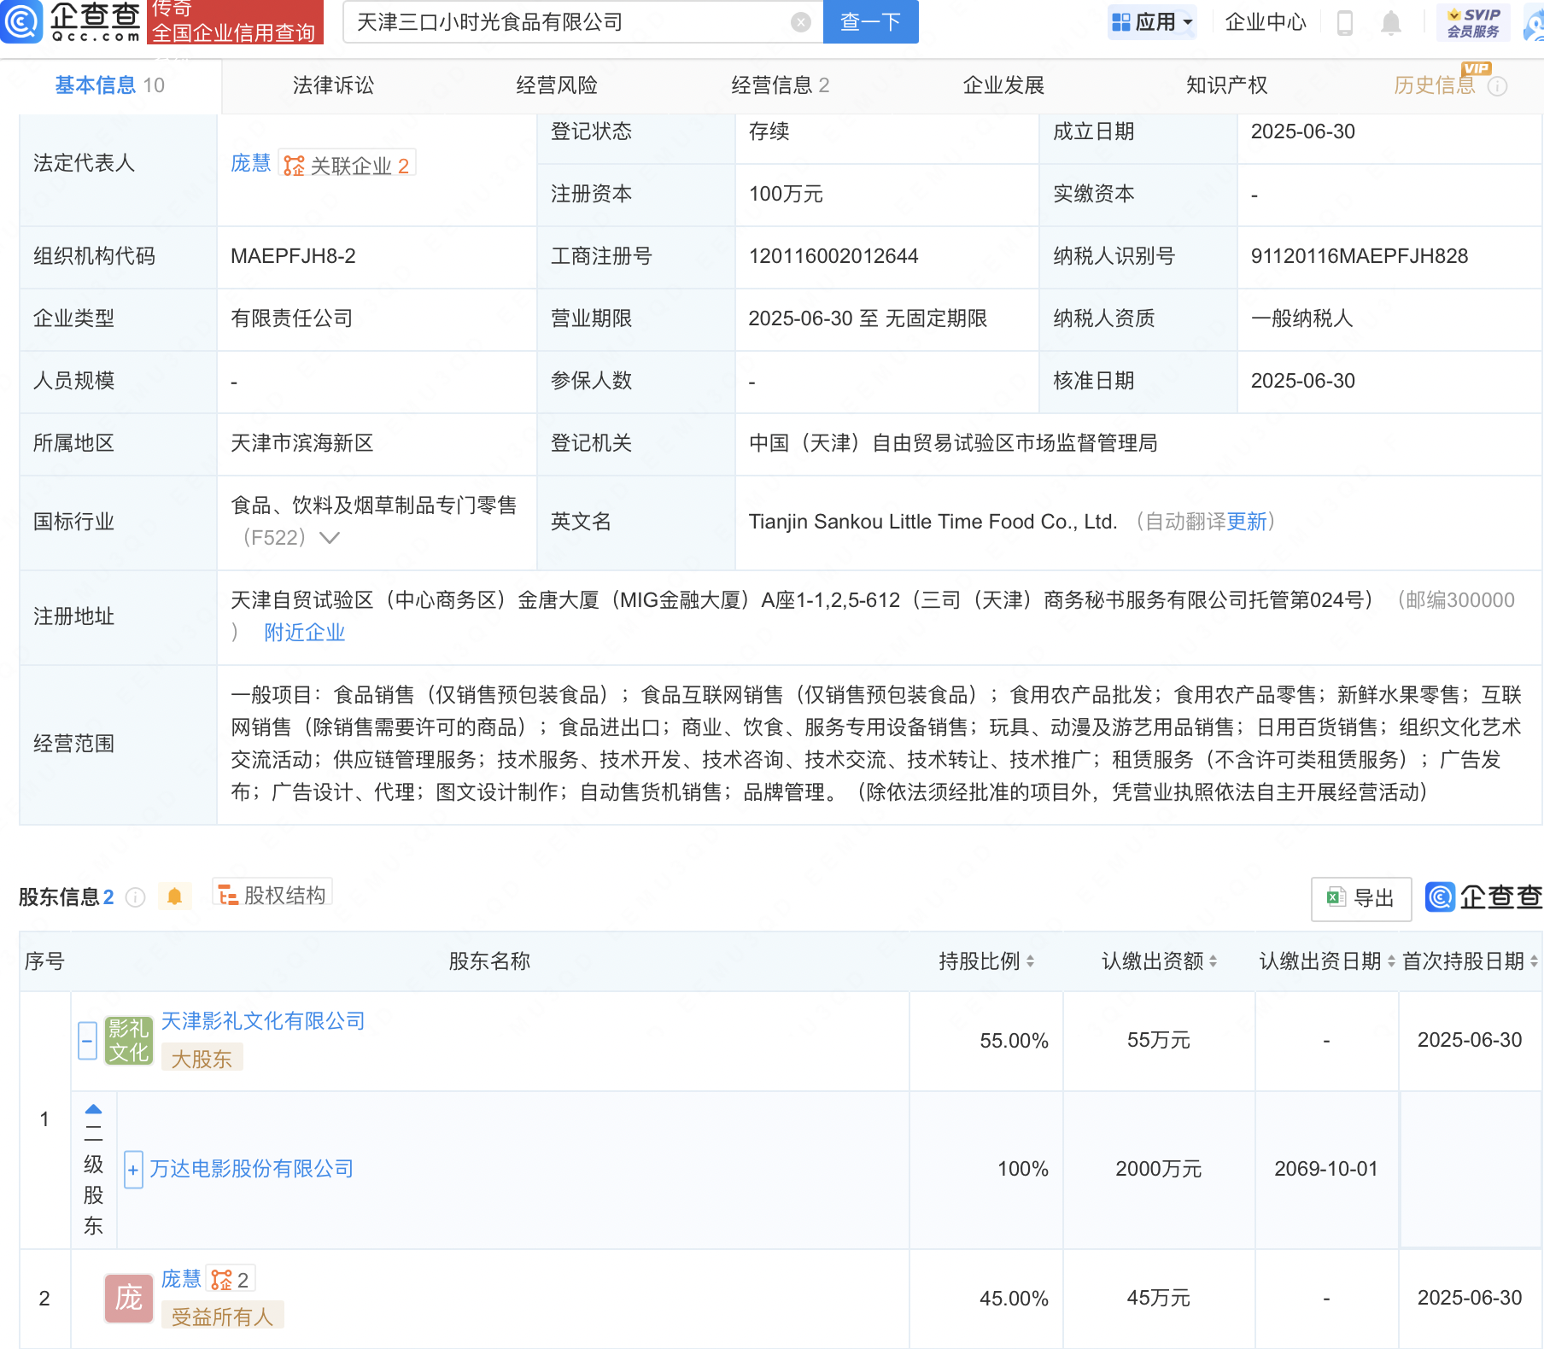
Task: Switch to 经营信息 tab
Action: 780,85
